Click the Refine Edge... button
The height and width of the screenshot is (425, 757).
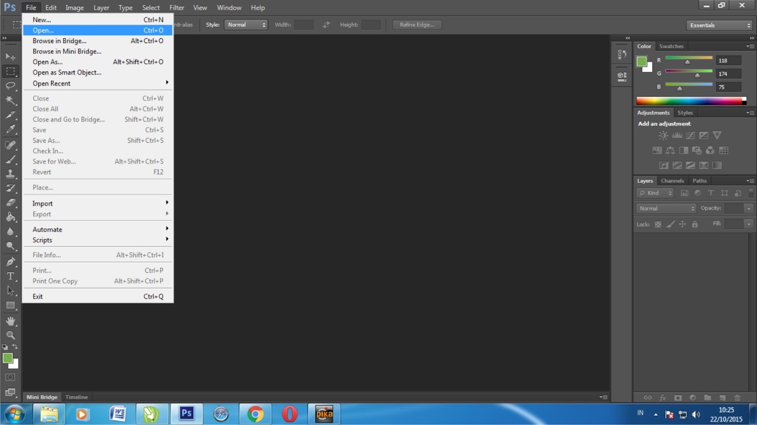click(417, 25)
